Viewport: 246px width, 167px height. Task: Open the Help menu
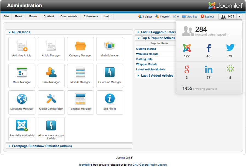click(107, 16)
